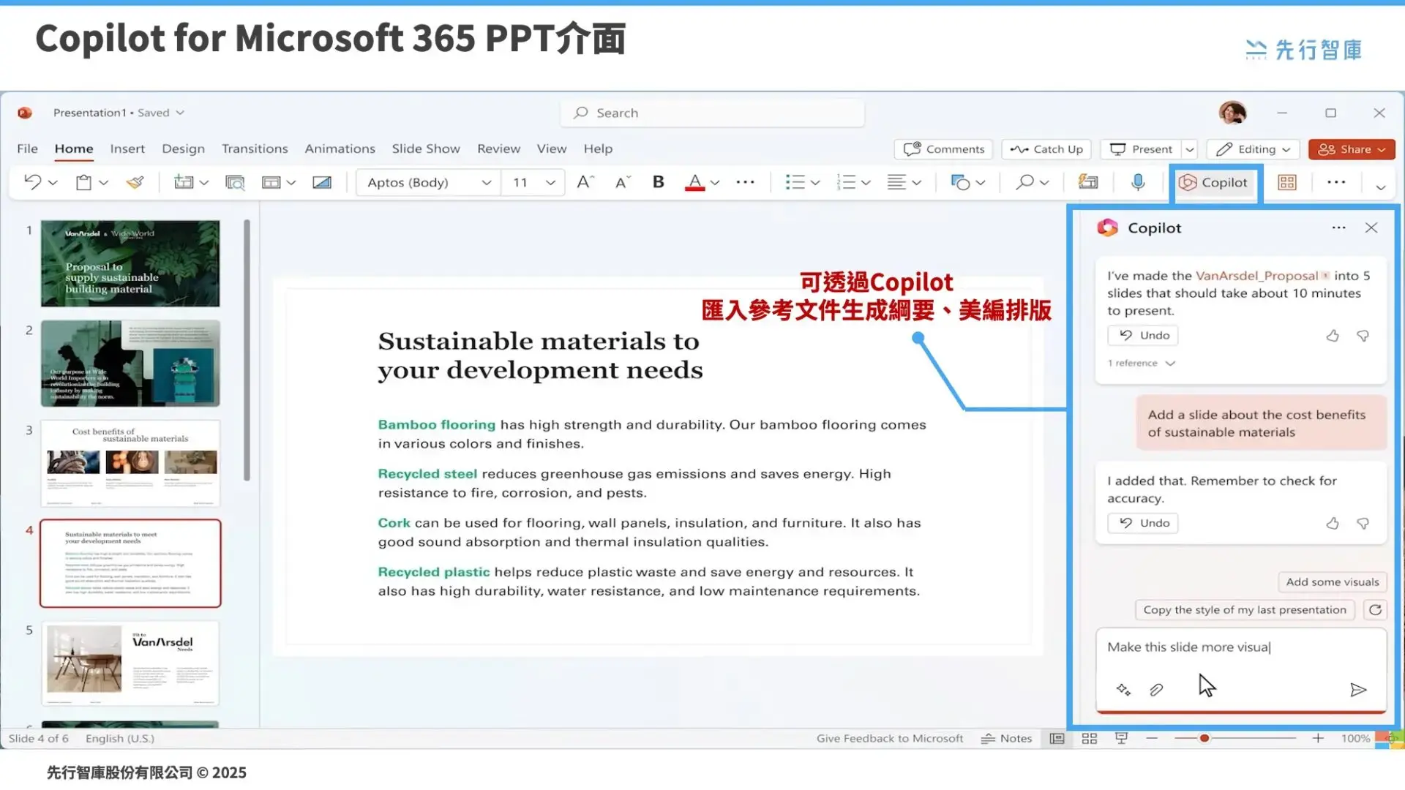Switch to the Transitions tab
Viewport: 1405px width, 790px height.
click(255, 148)
